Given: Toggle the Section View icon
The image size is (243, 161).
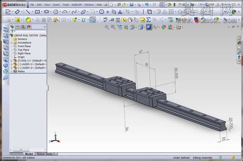Looking at the screenshot, I should point(126,27).
